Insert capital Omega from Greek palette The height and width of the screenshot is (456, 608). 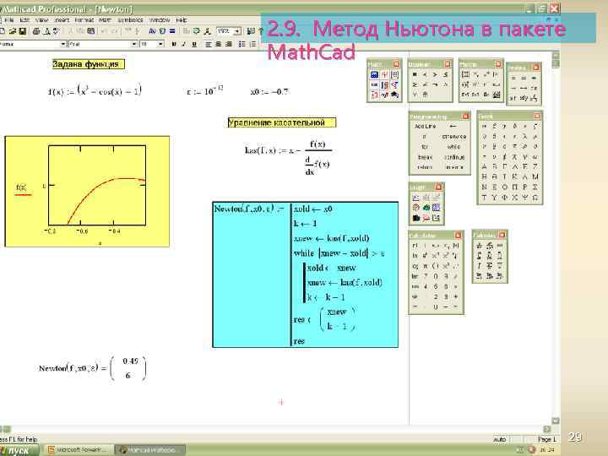point(535,198)
